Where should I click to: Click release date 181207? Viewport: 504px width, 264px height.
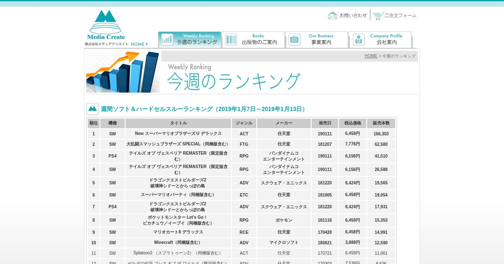(325, 144)
